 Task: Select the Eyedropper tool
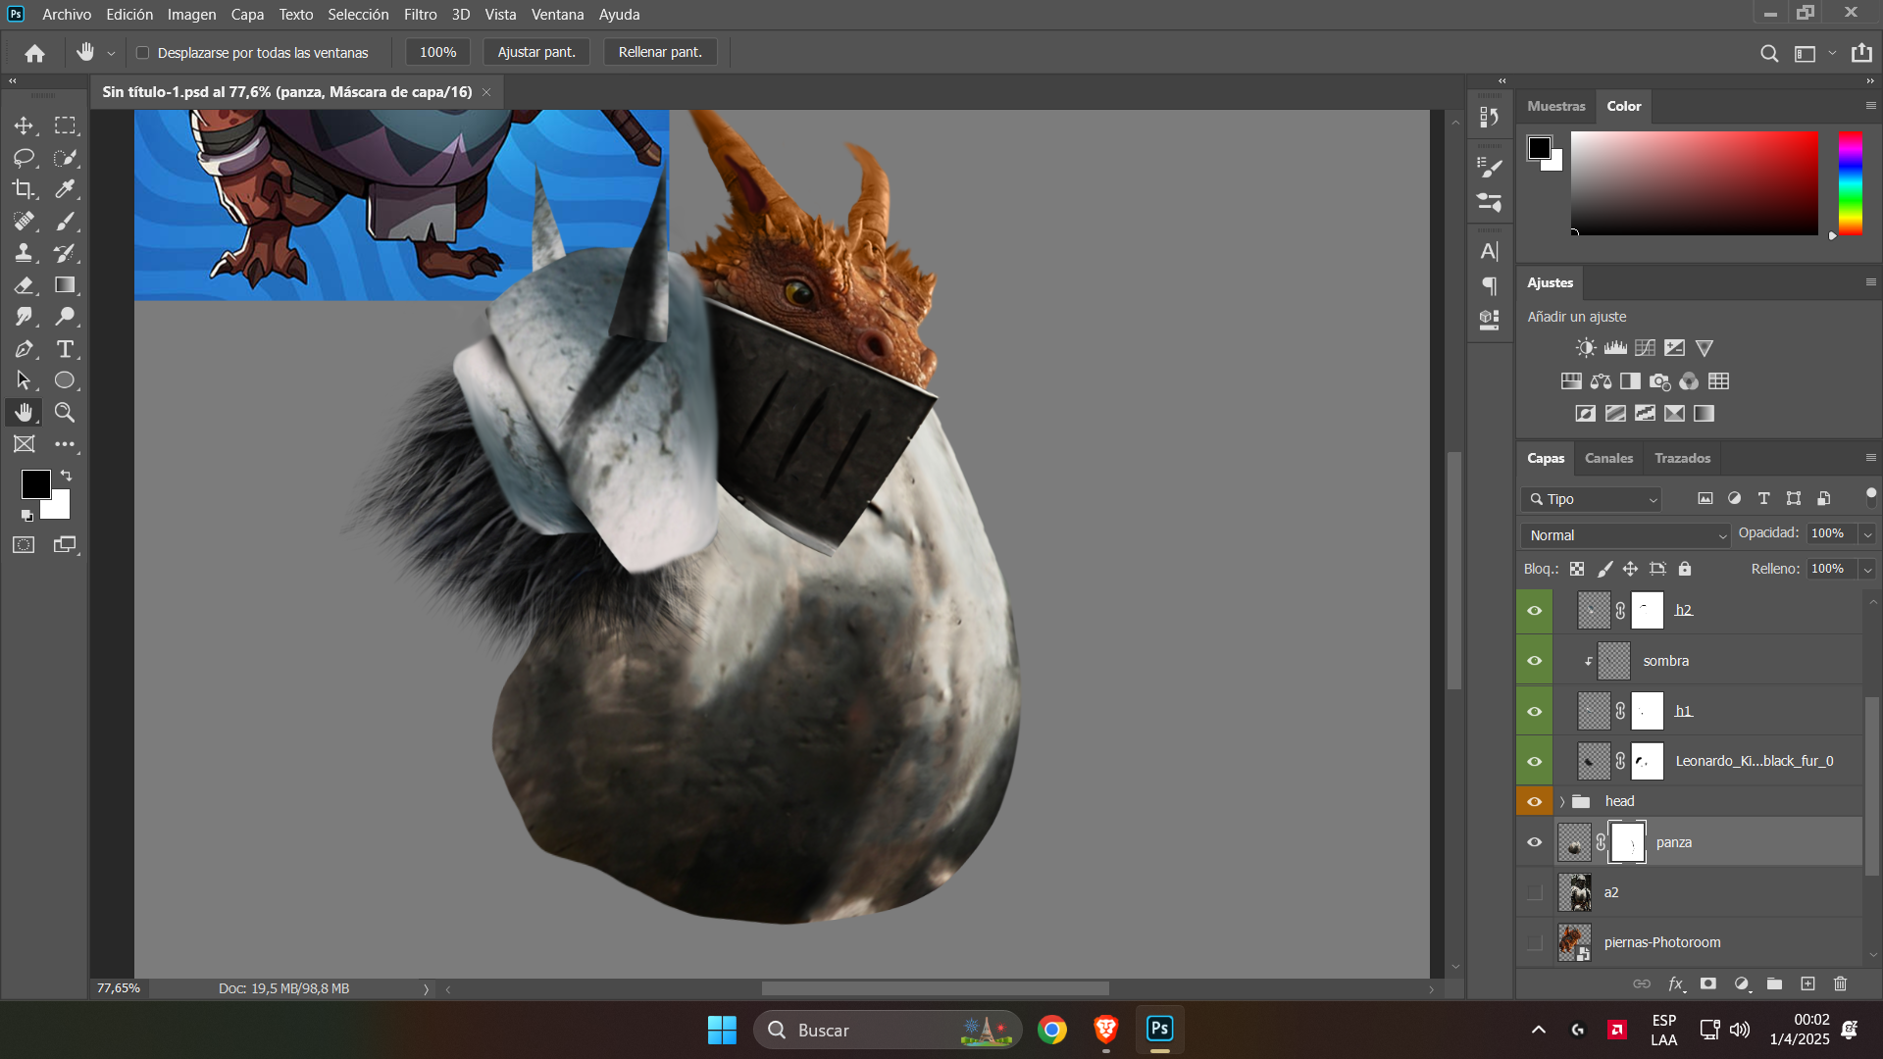pyautogui.click(x=65, y=189)
